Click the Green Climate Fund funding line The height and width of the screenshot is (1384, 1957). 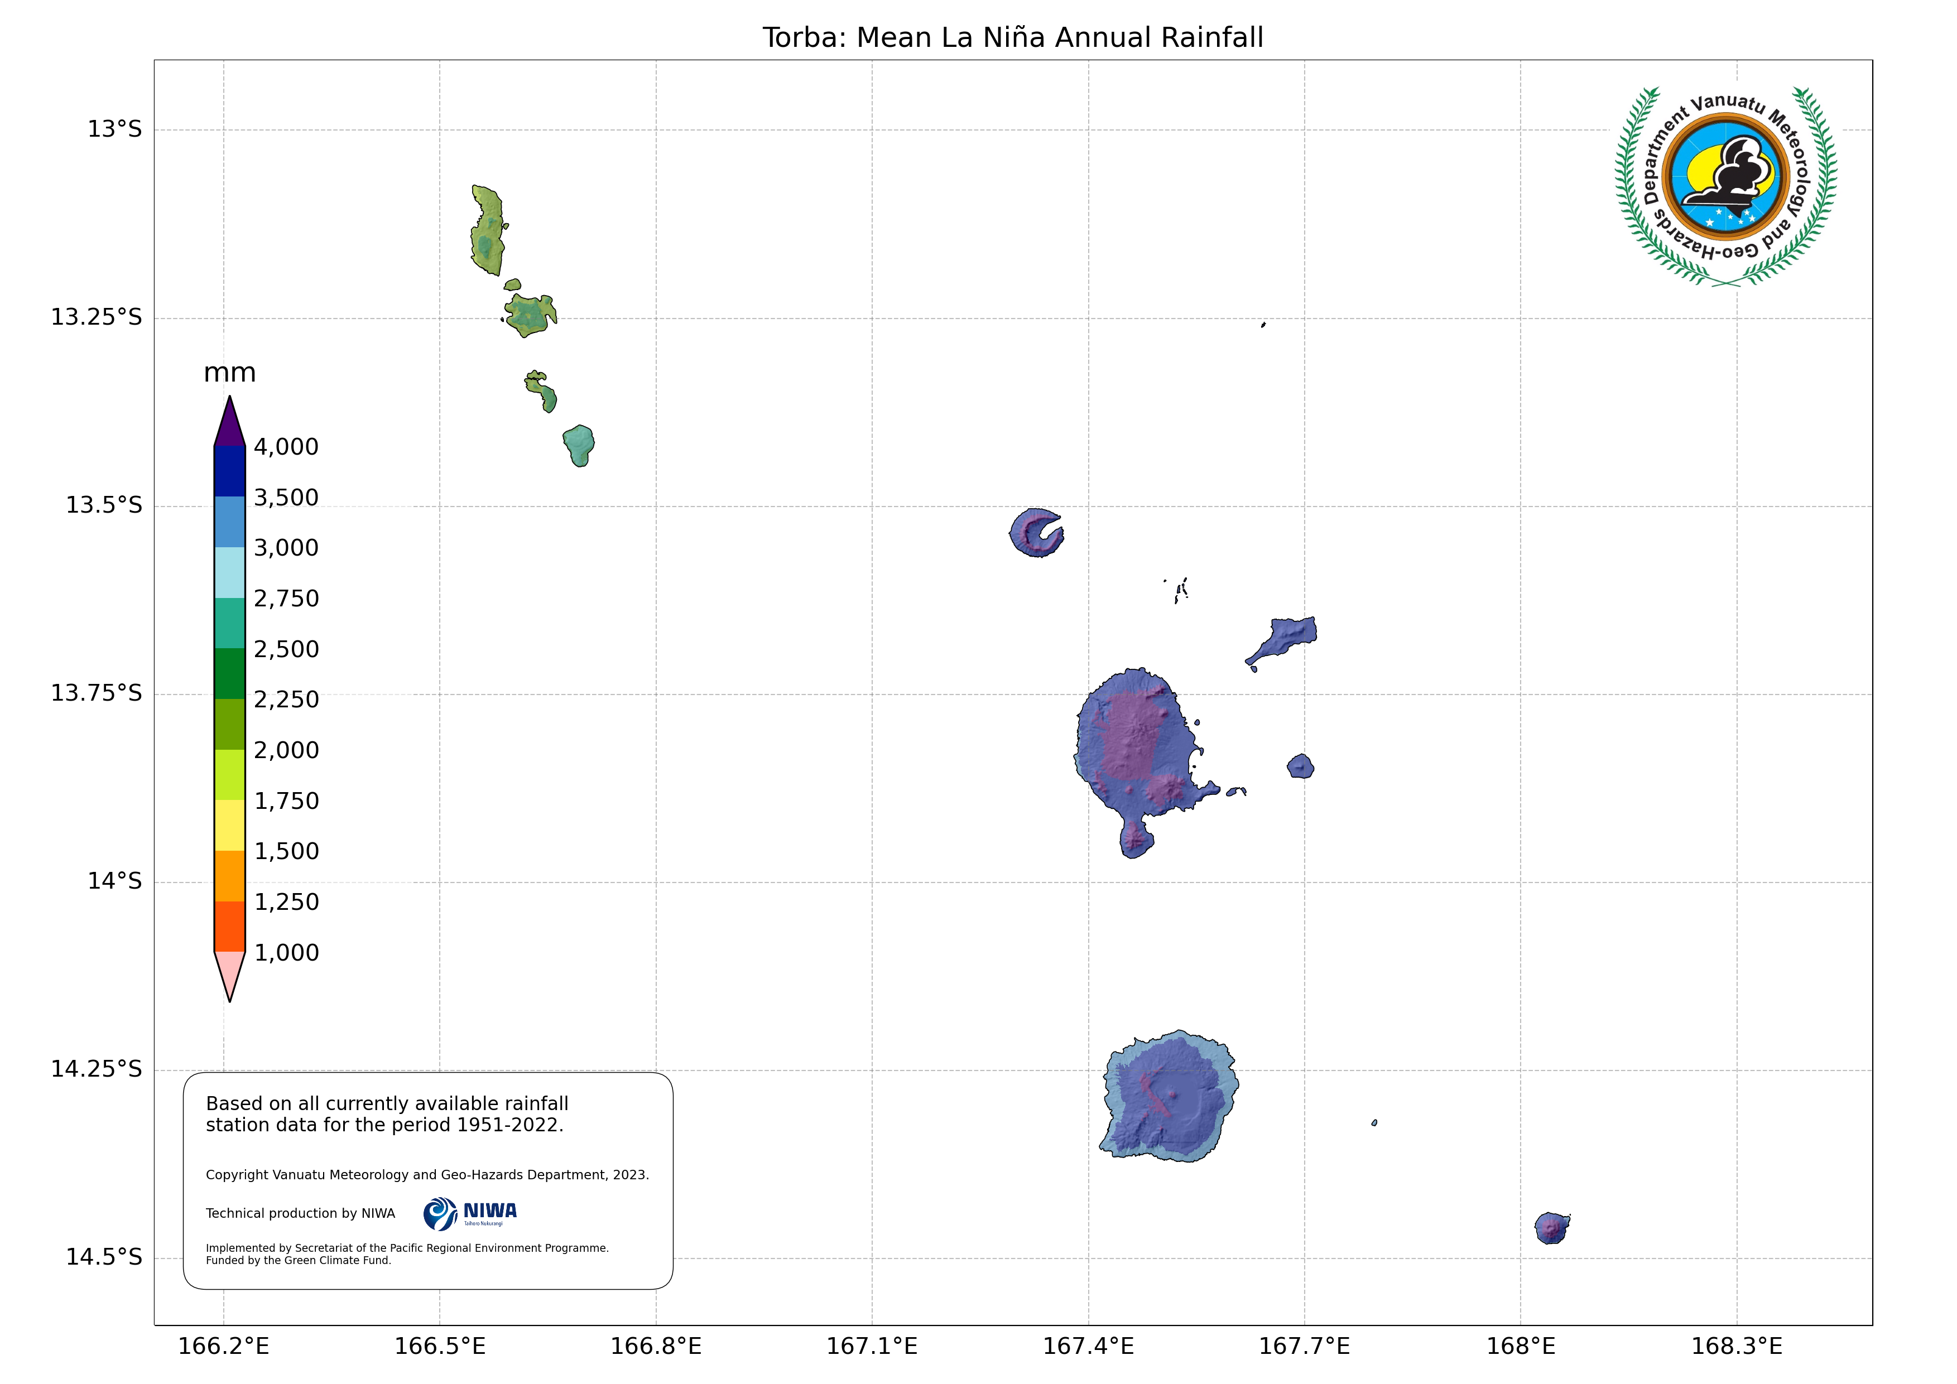click(x=299, y=1260)
